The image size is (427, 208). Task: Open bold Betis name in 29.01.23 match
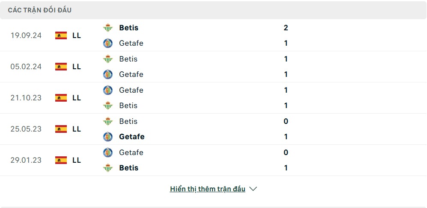[x=129, y=168]
